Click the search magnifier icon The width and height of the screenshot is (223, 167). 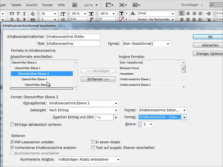pyautogui.click(x=212, y=5)
